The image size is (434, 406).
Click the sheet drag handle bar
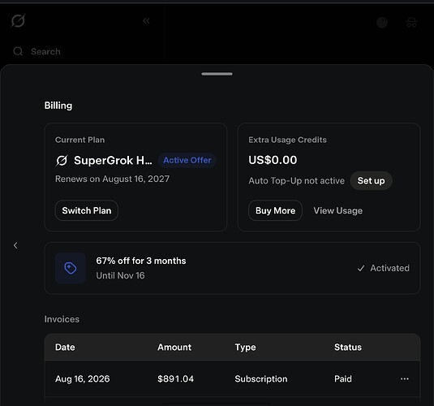(217, 74)
